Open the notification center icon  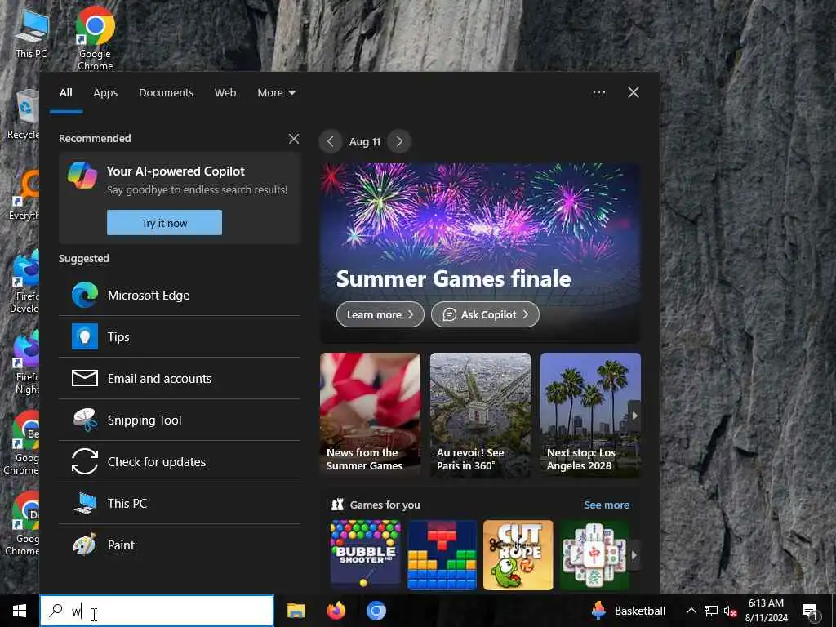(810, 611)
